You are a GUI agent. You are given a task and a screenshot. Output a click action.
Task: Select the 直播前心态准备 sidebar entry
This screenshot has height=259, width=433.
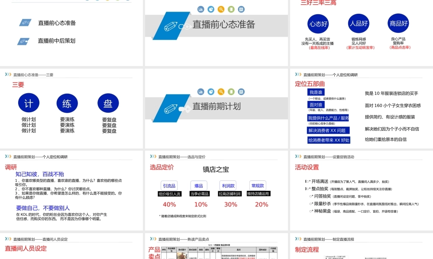pos(56,23)
